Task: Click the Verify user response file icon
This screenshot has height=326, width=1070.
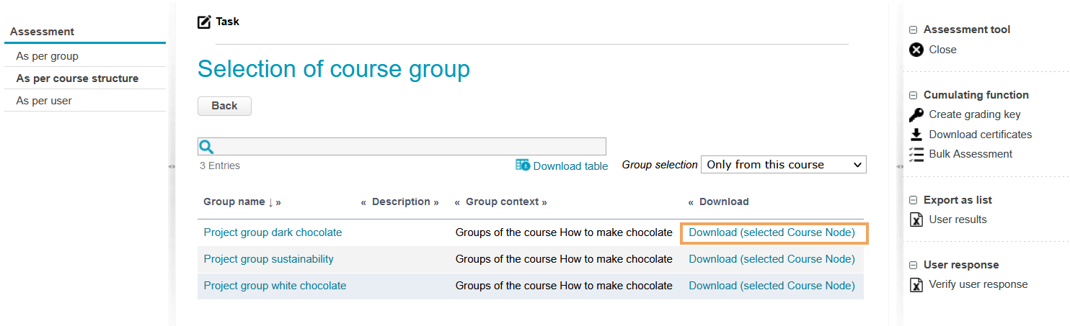Action: click(x=916, y=284)
